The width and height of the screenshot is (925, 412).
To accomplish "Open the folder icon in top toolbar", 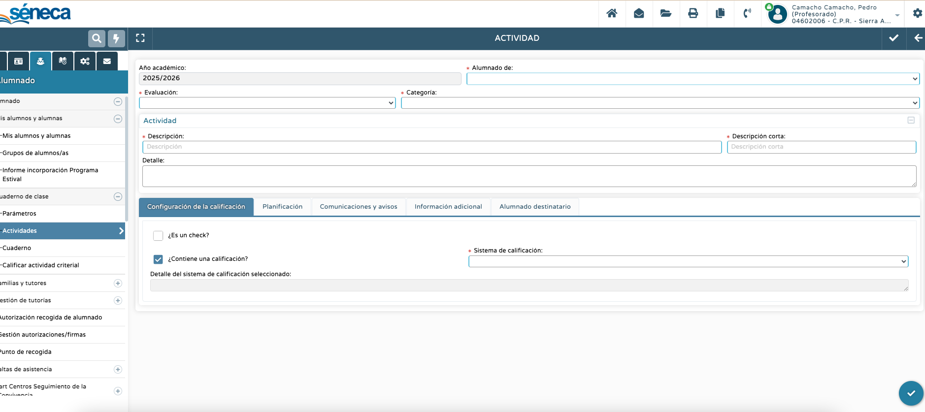I will point(666,13).
